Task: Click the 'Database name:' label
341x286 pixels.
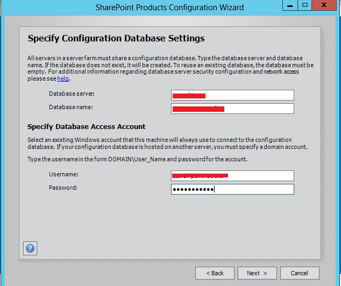Action: pos(71,107)
